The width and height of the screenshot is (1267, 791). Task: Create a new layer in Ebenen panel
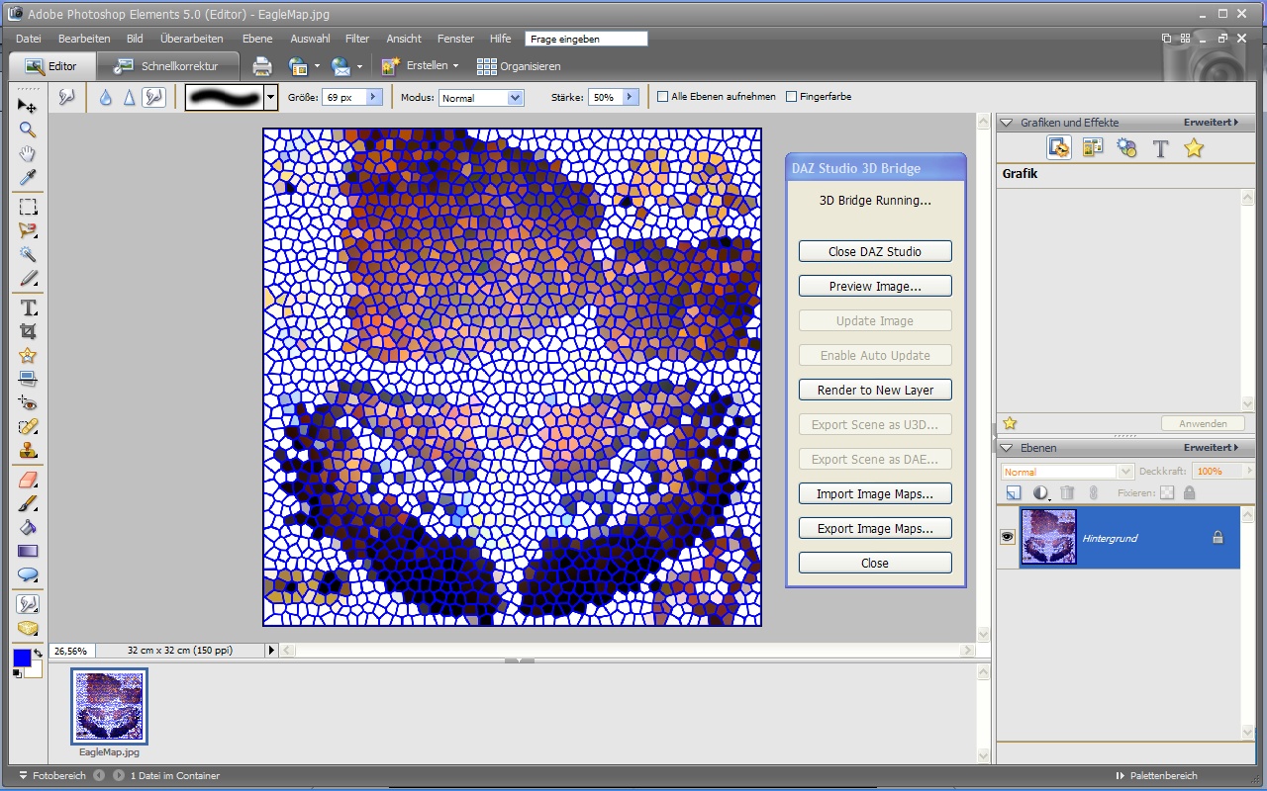point(1014,492)
